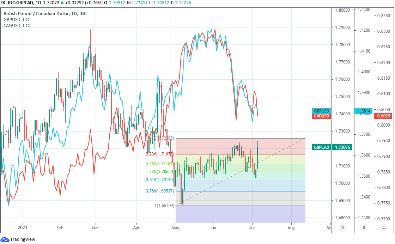The width and height of the screenshot is (395, 244).
Task: Select the 1.3814 blue price tag
Action: pos(363,111)
